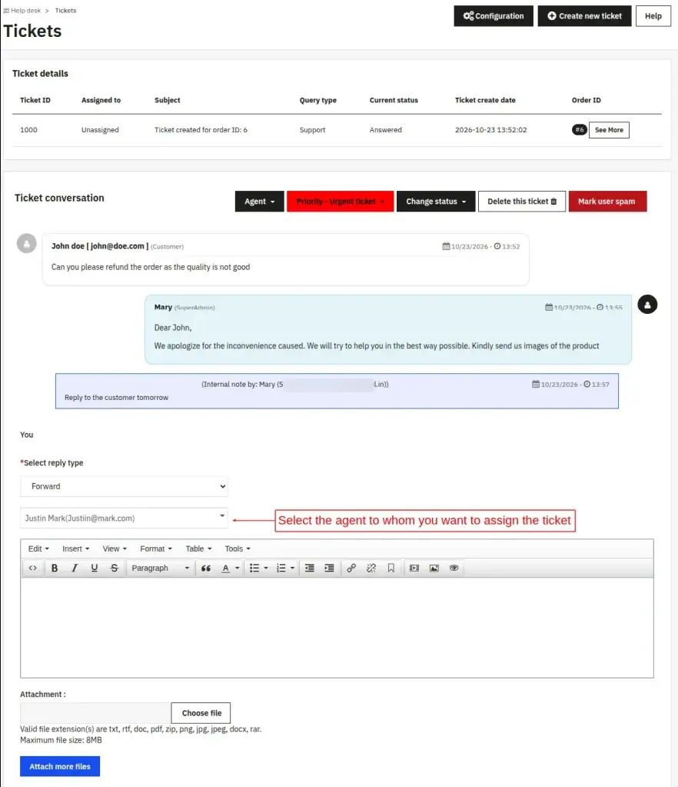Image resolution: width=678 pixels, height=787 pixels.
Task: Click the strikethrough icon
Action: [x=115, y=568]
